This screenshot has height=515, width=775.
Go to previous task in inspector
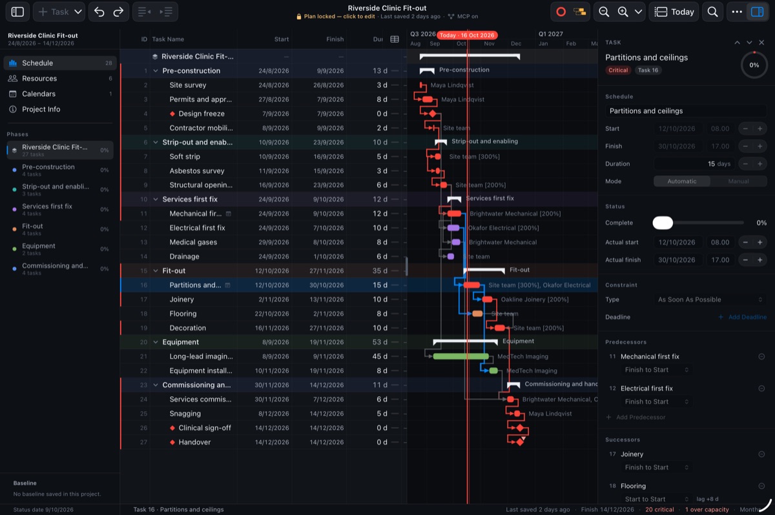tap(737, 43)
